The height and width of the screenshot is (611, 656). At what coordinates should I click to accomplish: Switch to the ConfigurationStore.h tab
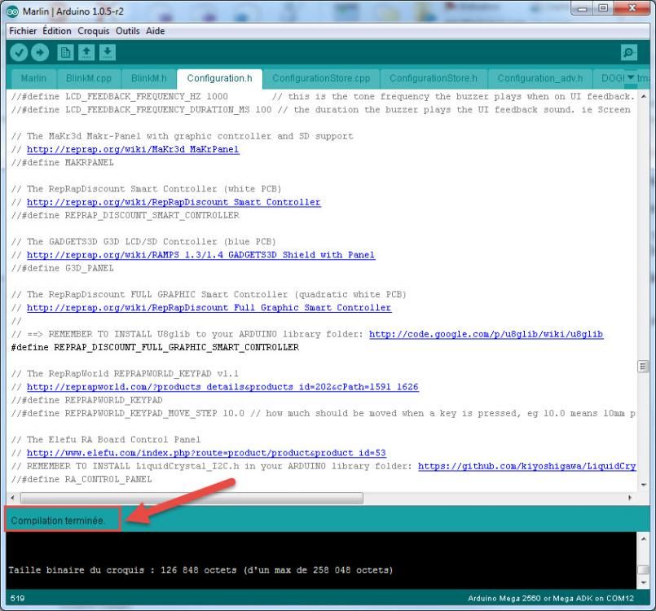point(434,79)
